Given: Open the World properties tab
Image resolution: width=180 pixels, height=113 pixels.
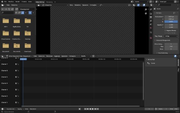Looking at the screenshot, I should (x=151, y=28).
